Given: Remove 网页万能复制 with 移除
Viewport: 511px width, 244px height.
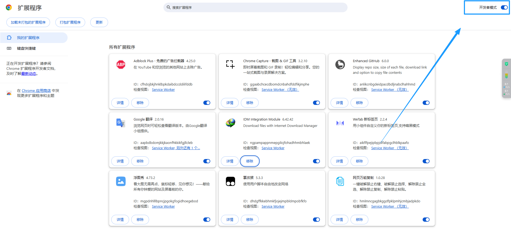Looking at the screenshot, I should click(x=359, y=220).
